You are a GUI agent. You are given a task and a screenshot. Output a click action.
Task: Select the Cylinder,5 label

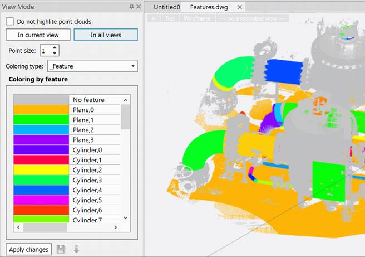87,200
